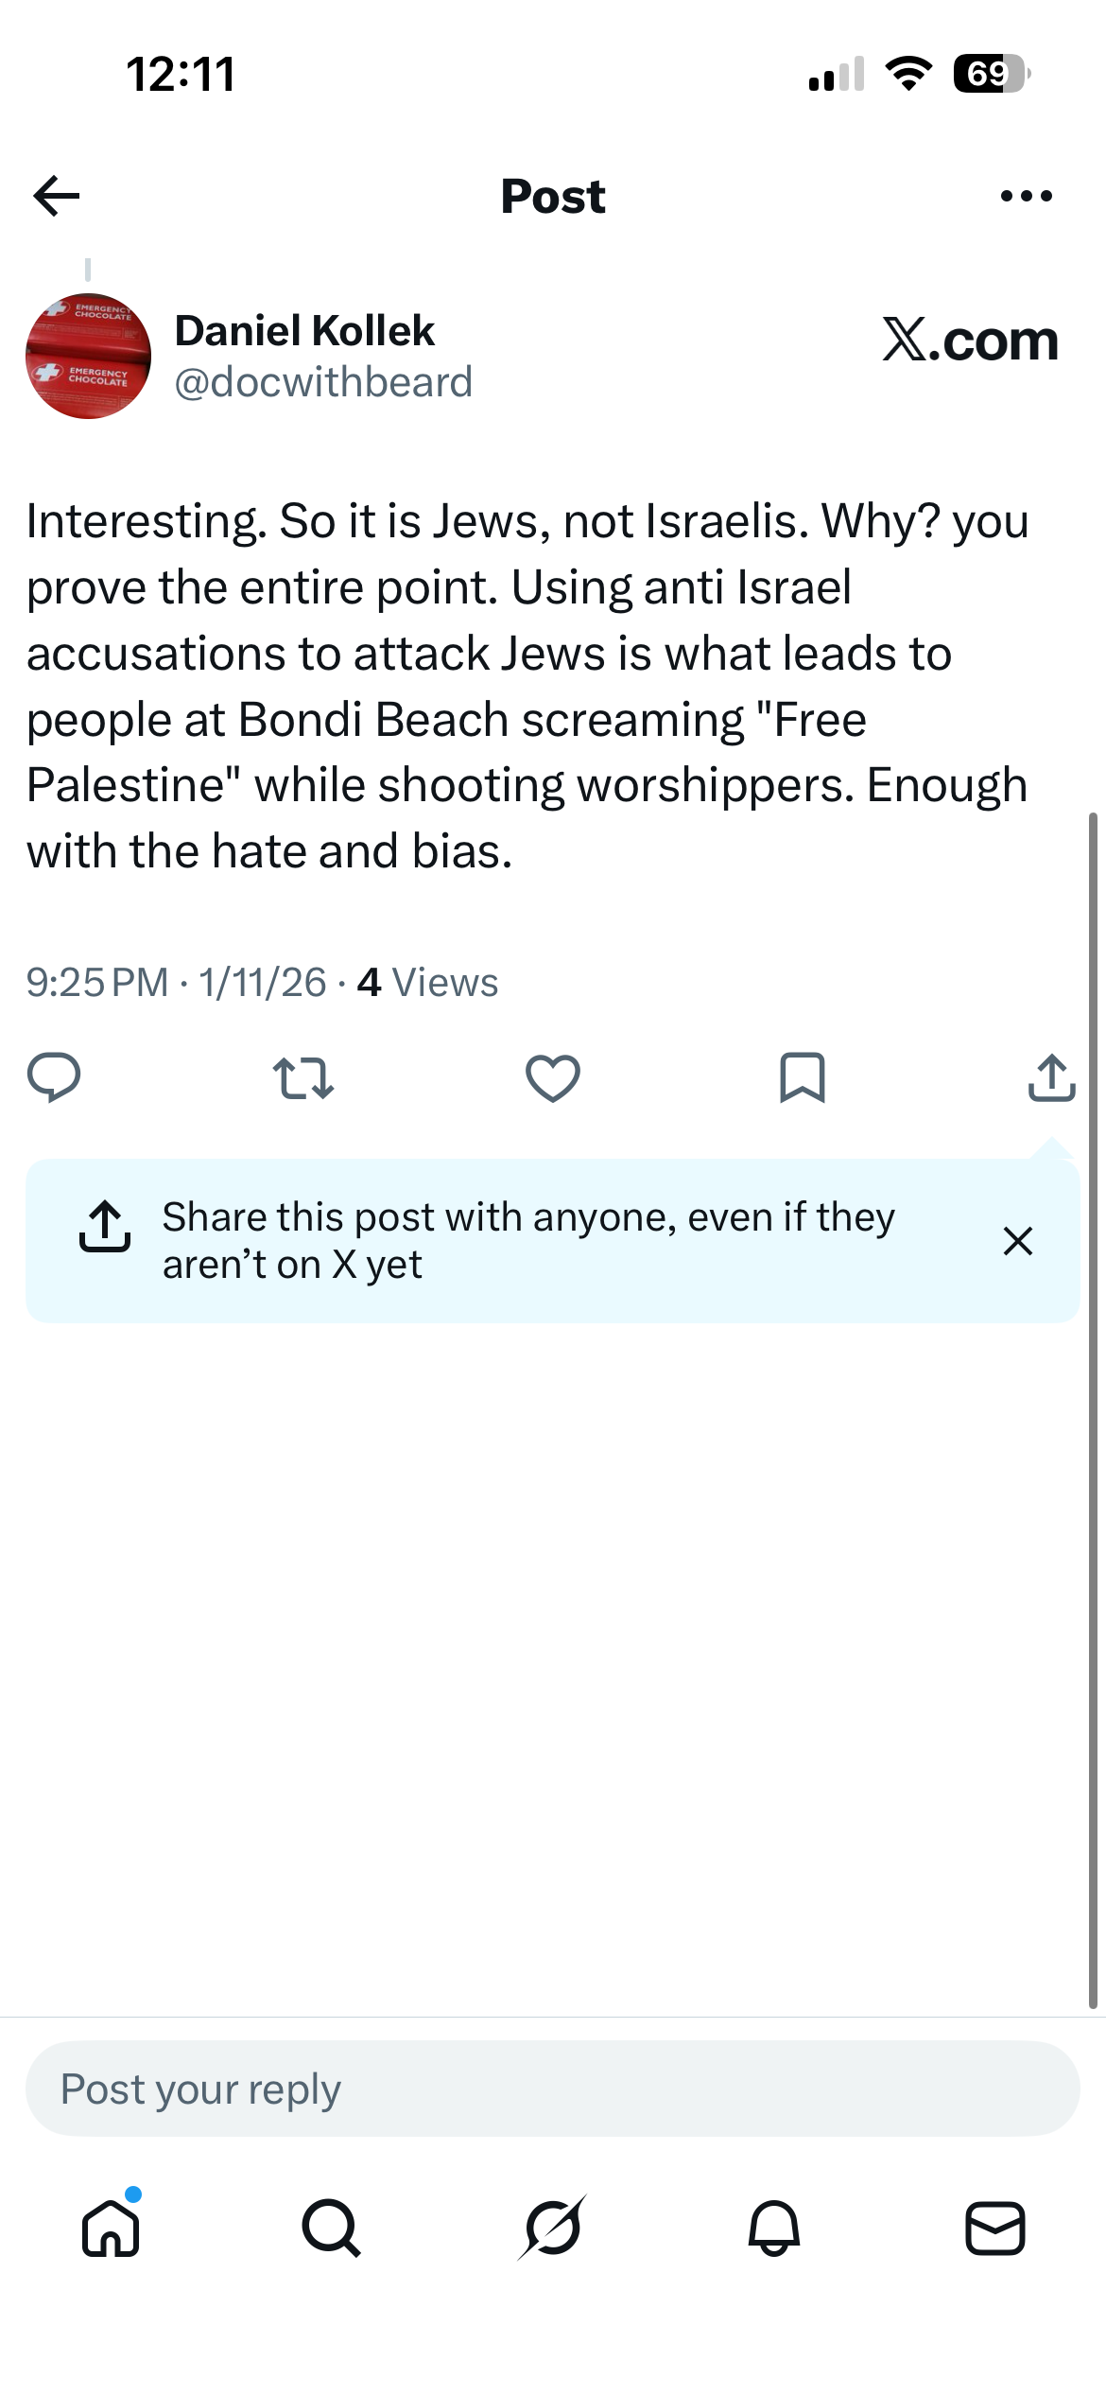Open Daniel Kollek's profile picture
This screenshot has height=2395, width=1106.
[88, 356]
